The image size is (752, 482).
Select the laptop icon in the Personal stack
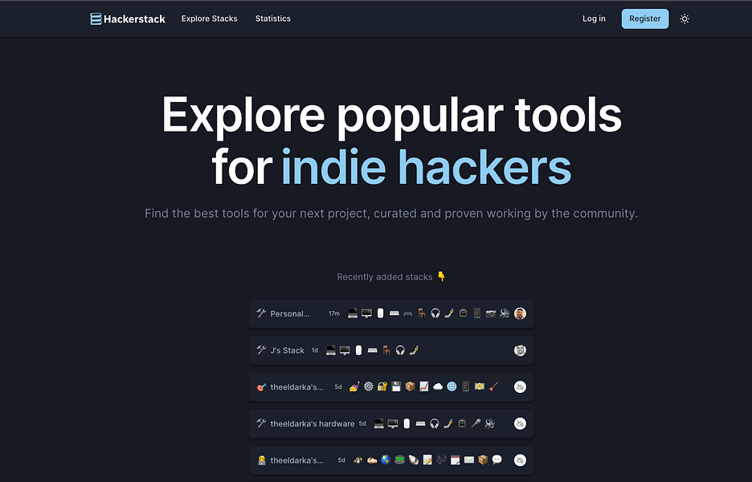[352, 313]
